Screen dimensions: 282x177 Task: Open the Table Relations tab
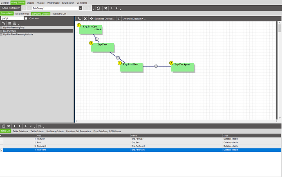pyautogui.click(x=20, y=131)
